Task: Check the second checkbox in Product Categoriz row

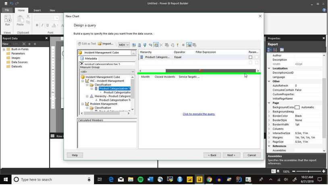Action: [x=257, y=57]
